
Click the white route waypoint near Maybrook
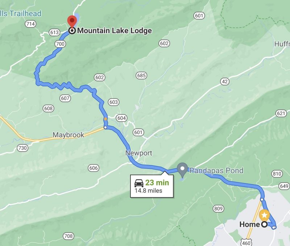point(105,127)
